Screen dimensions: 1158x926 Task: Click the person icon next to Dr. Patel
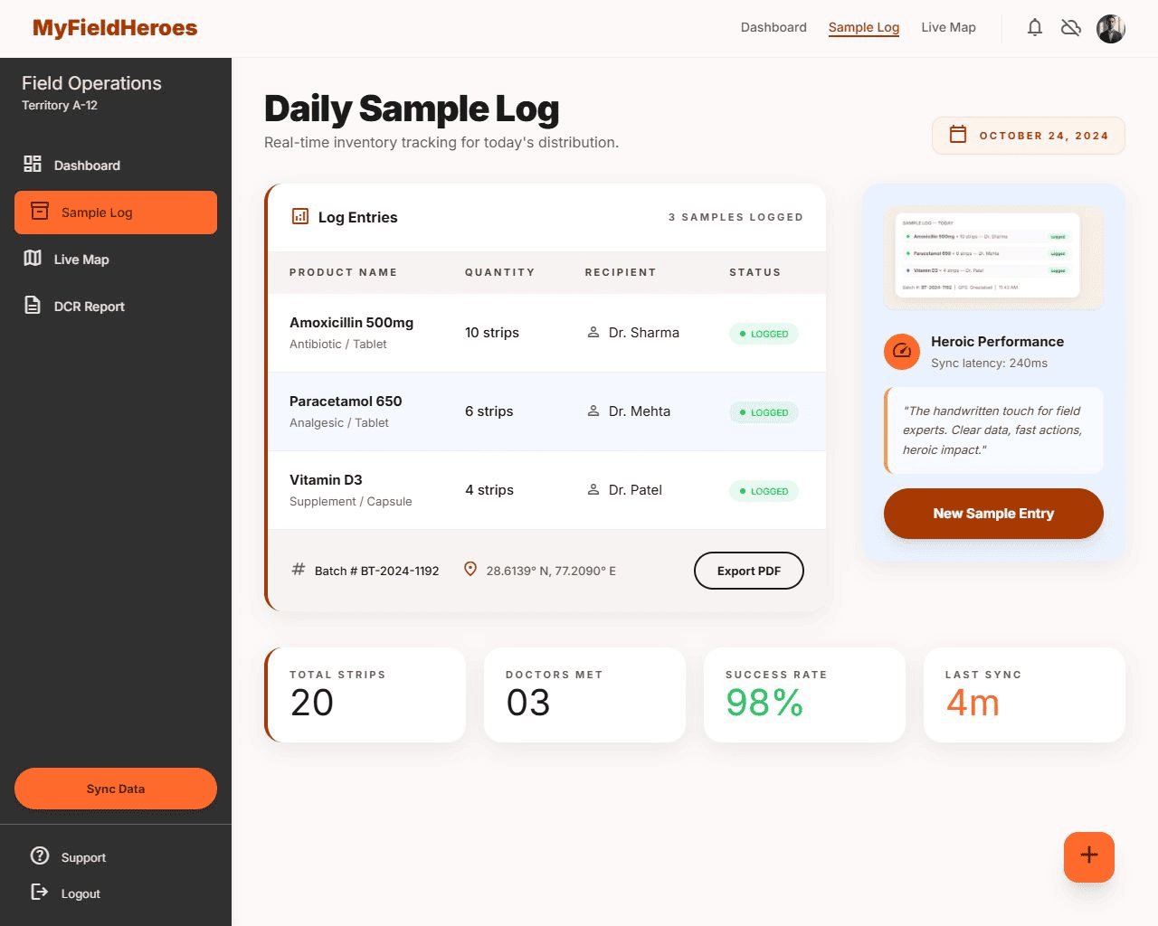[593, 490]
